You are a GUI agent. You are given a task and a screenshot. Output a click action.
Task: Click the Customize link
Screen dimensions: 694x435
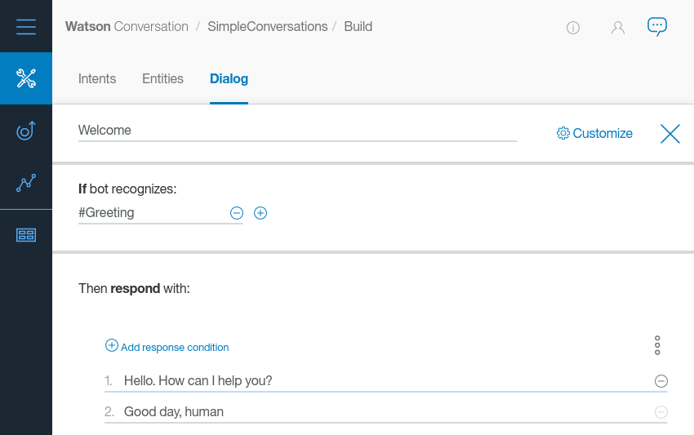point(594,134)
